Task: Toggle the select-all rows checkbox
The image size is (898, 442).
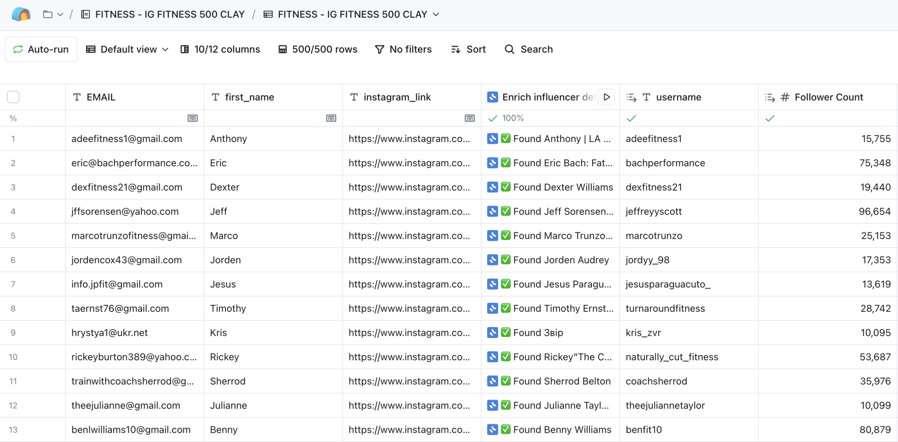Action: [x=13, y=97]
